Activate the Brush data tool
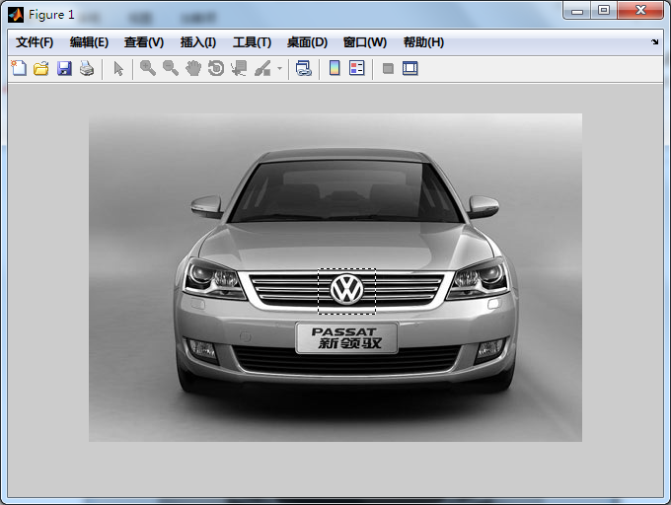This screenshot has width=671, height=505. 262,68
